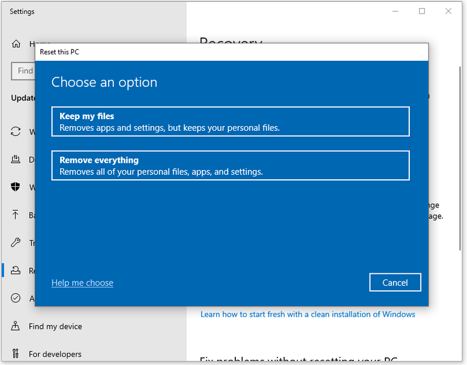Screen dimensions: 467x365
Task: Minimize the Settings window
Action: (395, 11)
